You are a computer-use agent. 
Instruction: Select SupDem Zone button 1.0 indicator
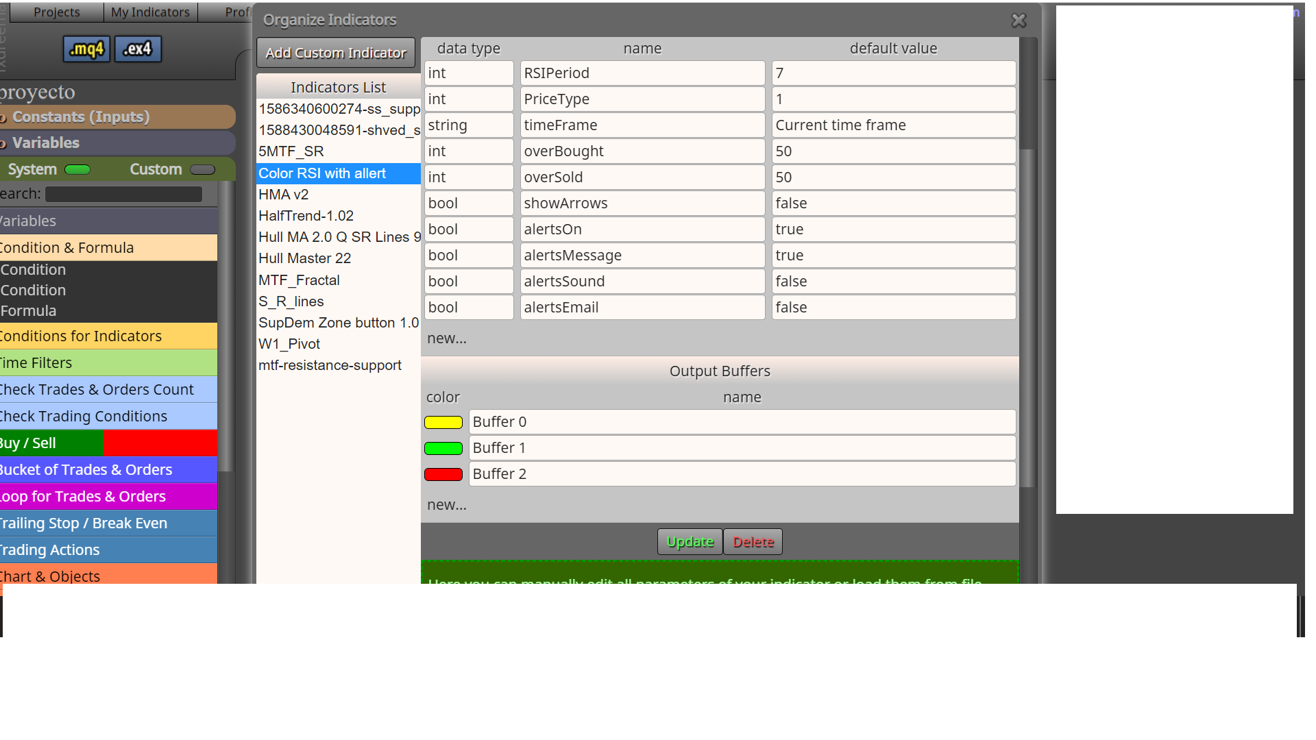(339, 323)
